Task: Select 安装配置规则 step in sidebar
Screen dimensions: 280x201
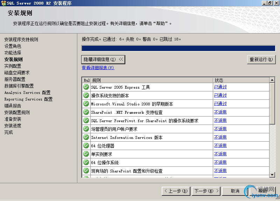Action: [17, 112]
